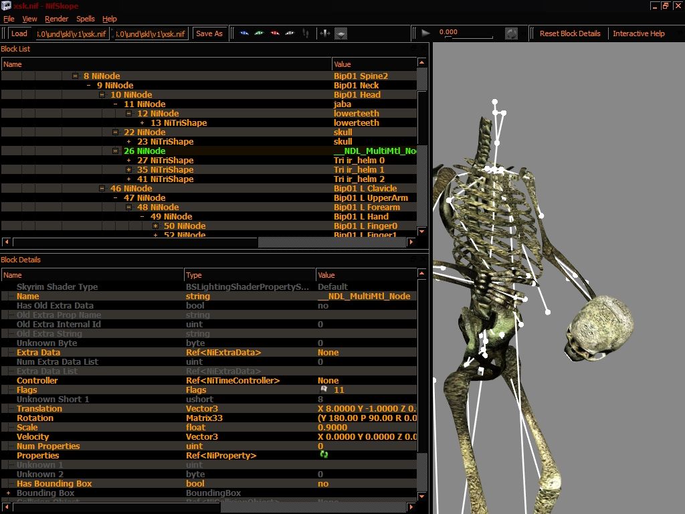Click the footprints walk view icon
This screenshot has height=514, width=685.
pos(306,33)
